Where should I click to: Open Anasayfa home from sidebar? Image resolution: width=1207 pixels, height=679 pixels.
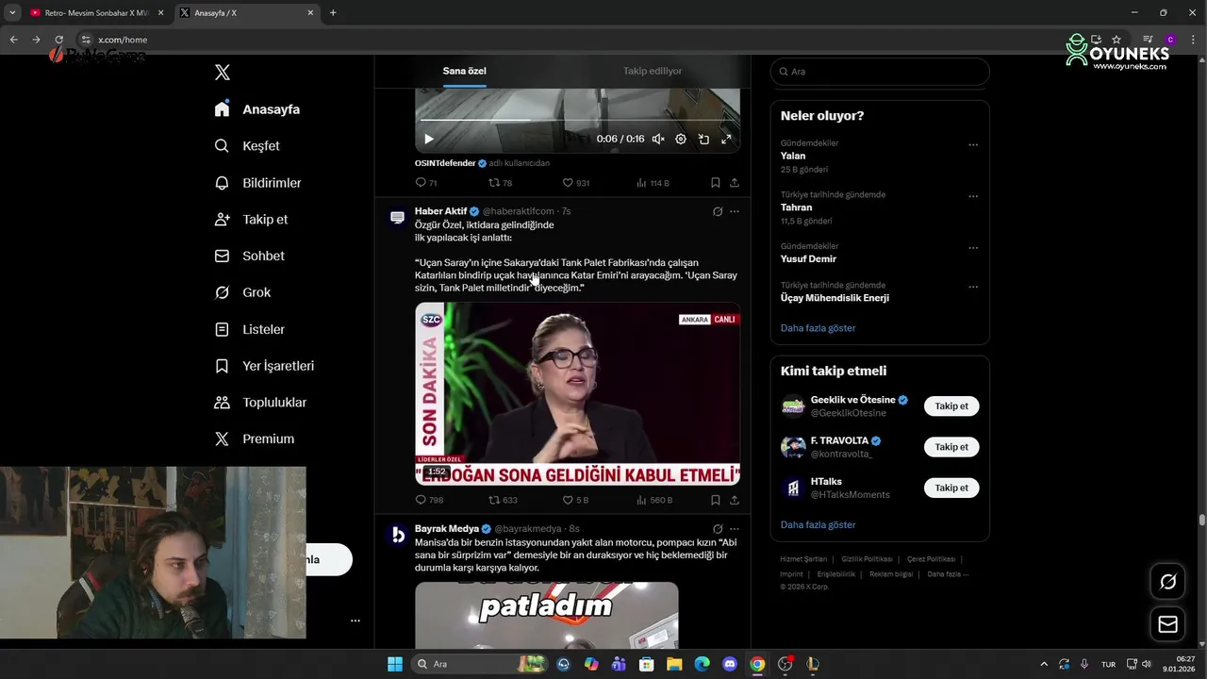click(x=257, y=109)
